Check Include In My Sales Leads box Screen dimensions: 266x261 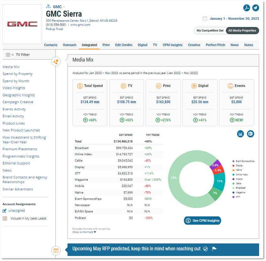tap(5, 218)
